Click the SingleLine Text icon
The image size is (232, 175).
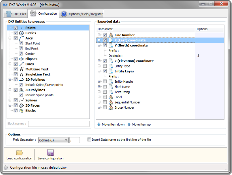tap(22, 74)
